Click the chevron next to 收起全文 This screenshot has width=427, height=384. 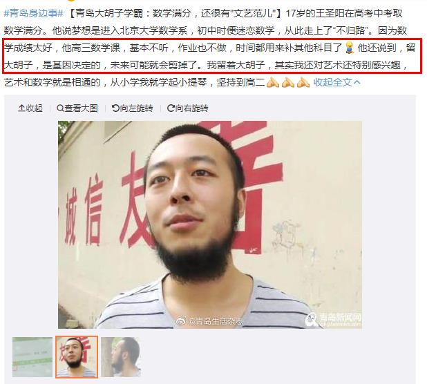(357, 82)
